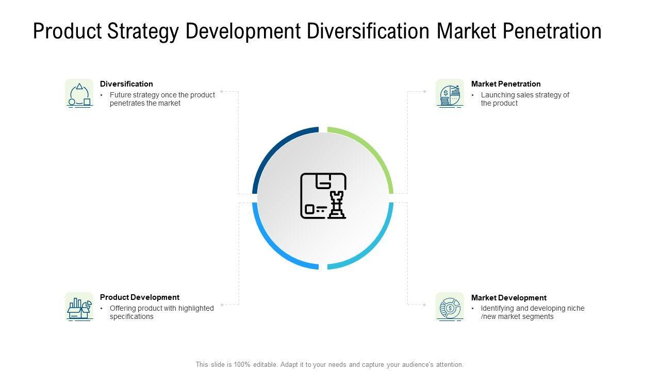The height and width of the screenshot is (371, 660).
Task: Select the 'Launching sales strategy' bullet text
Action: (525, 99)
